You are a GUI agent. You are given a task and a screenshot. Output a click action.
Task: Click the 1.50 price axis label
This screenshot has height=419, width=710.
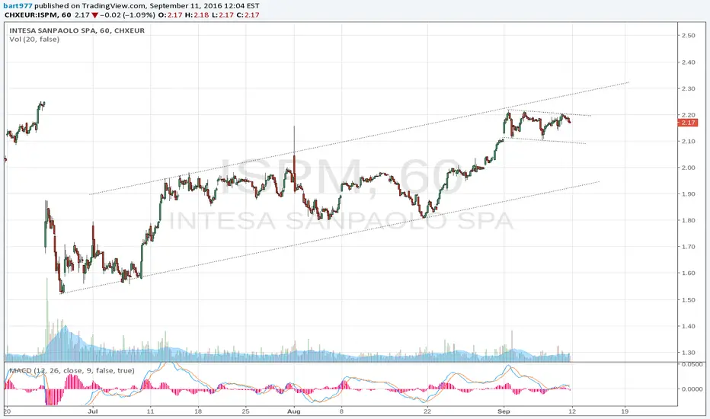(x=688, y=300)
